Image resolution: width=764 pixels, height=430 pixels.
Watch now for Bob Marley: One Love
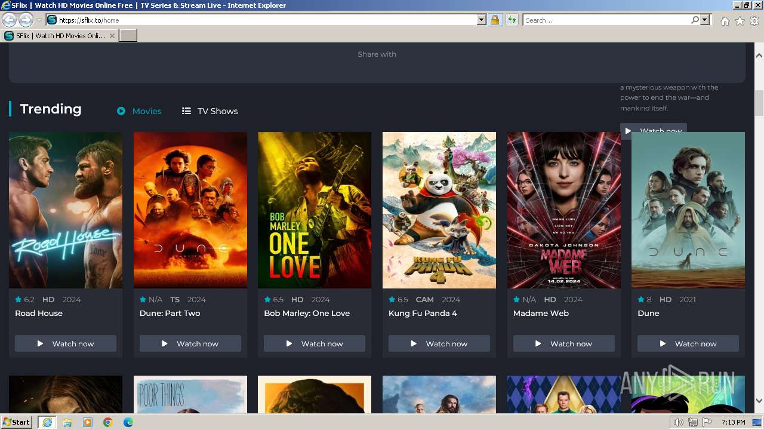coord(315,343)
